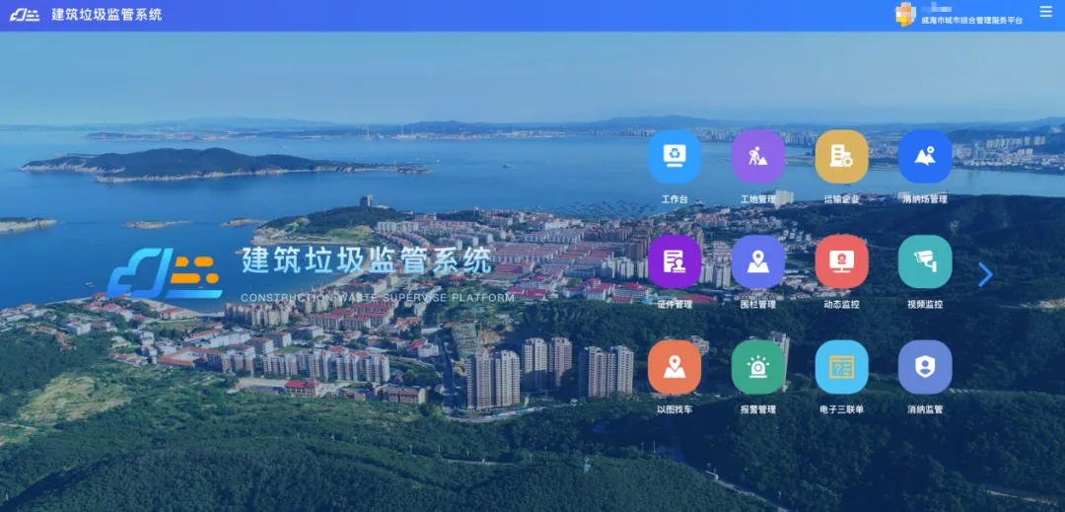This screenshot has height=512, width=1065.
Task: Click the large center logo emblem
Action: point(165,270)
